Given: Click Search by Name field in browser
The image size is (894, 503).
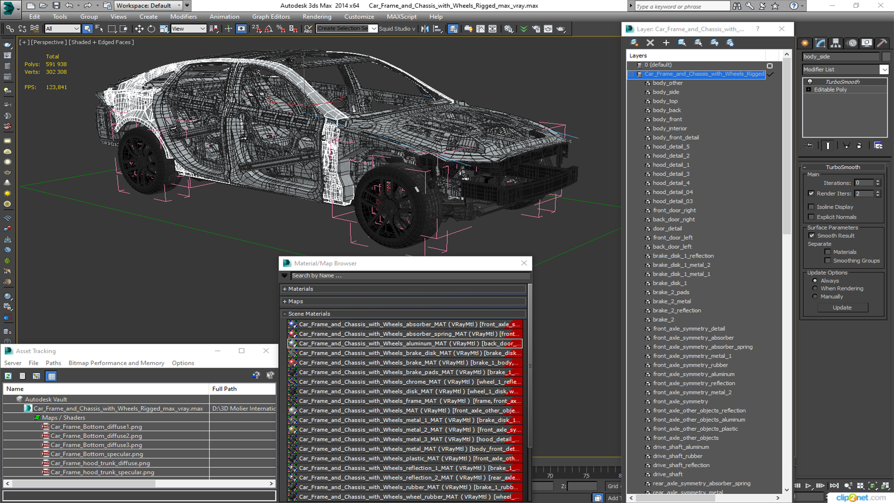Looking at the screenshot, I should click(410, 276).
